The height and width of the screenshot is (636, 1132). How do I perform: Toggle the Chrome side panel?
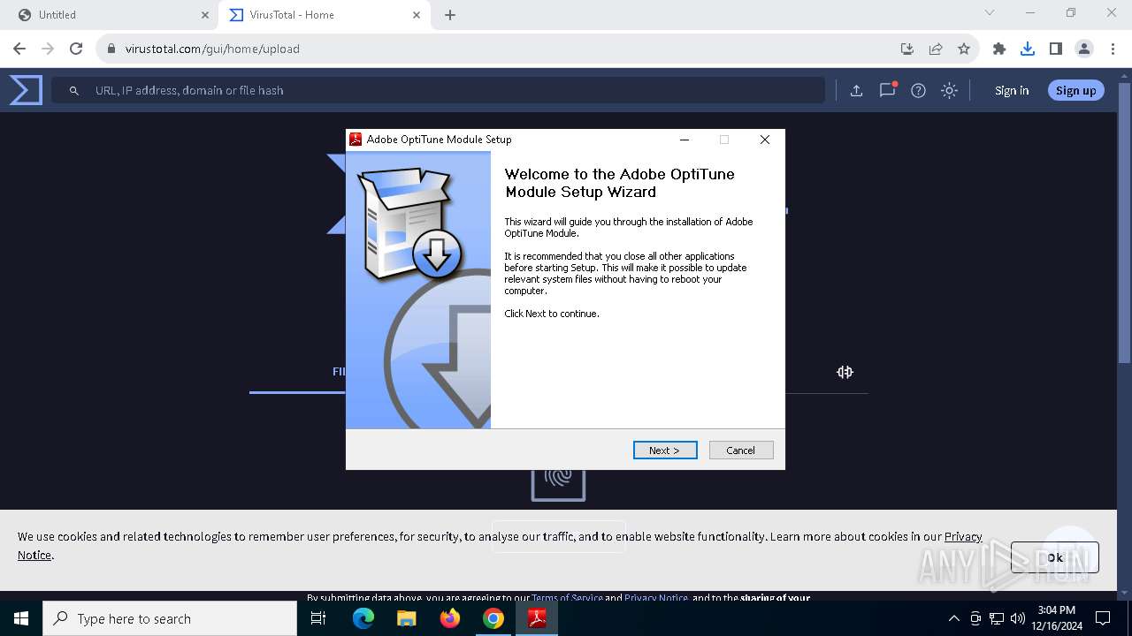tap(1056, 49)
